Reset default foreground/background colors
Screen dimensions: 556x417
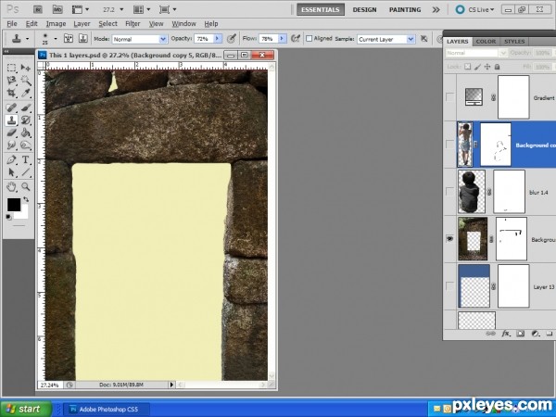9,217
